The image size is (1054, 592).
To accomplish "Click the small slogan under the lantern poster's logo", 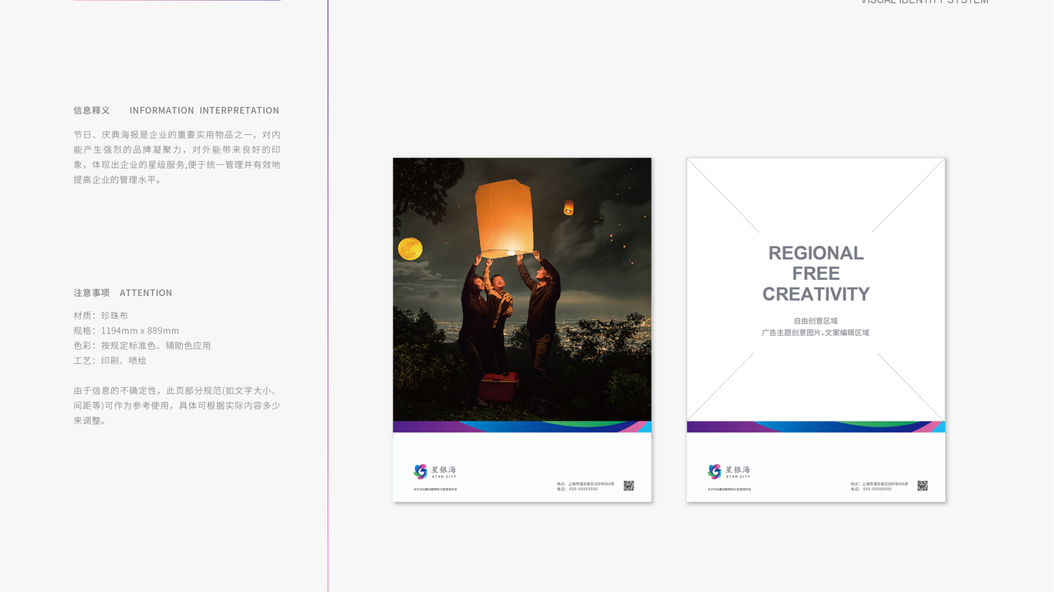I will coord(435,489).
